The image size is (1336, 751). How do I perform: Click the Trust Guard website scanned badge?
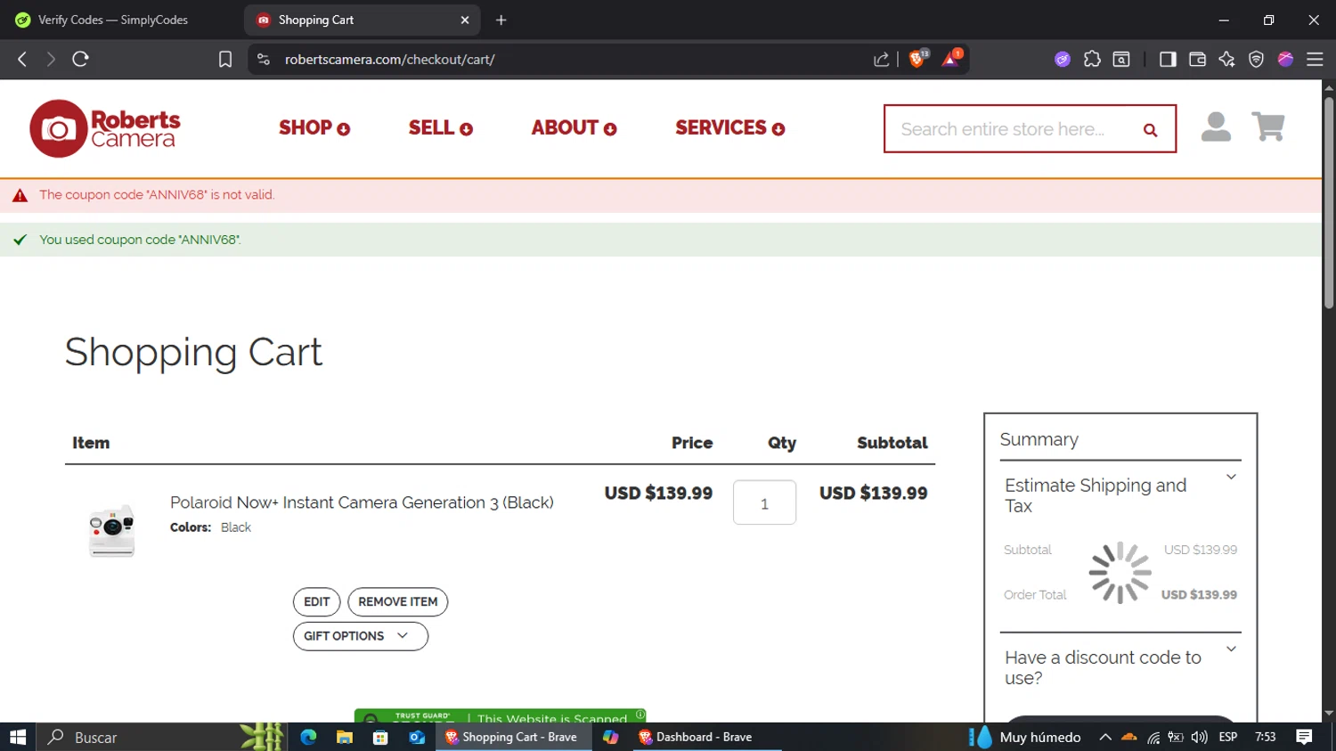[x=500, y=715]
